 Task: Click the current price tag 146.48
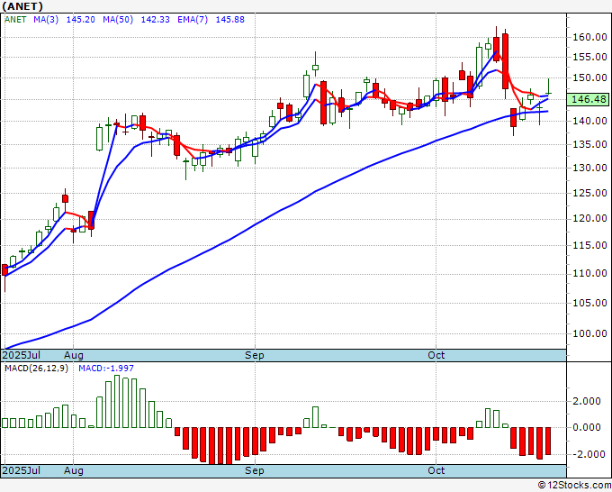pyautogui.click(x=589, y=99)
